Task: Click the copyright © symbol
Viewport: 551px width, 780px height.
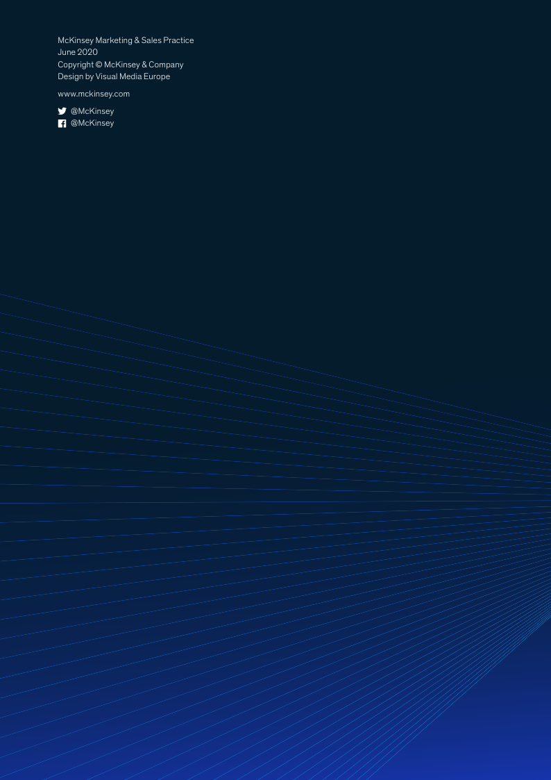Action: tap(97, 65)
